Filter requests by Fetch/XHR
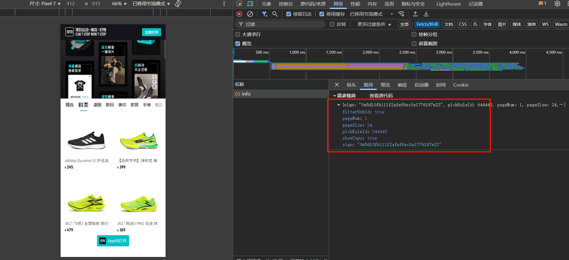The height and width of the screenshot is (260, 569). (x=427, y=24)
